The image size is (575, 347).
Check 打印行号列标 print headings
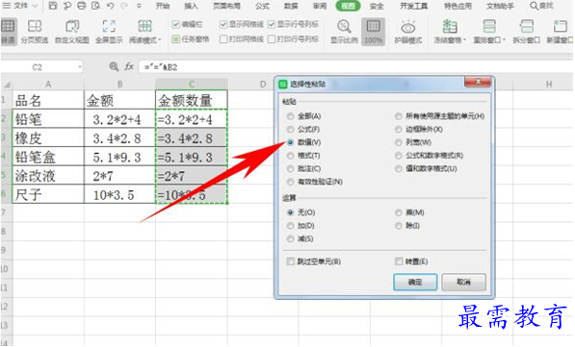click(x=272, y=38)
